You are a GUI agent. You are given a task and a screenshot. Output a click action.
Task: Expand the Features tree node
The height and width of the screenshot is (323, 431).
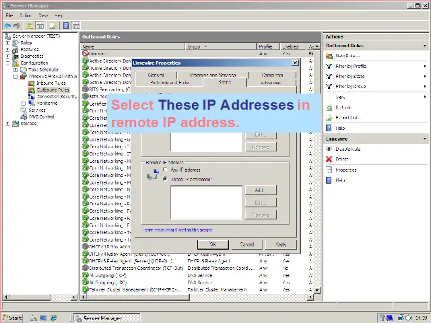(7, 50)
